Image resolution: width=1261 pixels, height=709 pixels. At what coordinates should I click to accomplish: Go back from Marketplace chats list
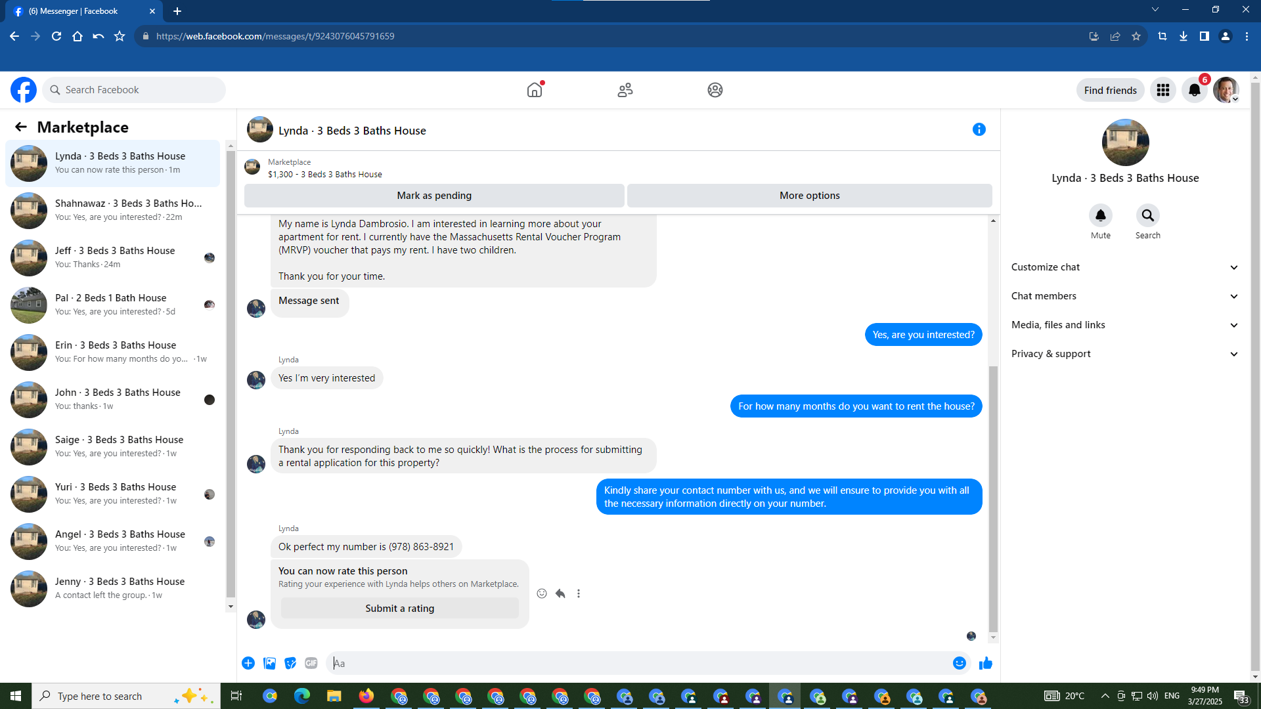click(x=21, y=127)
